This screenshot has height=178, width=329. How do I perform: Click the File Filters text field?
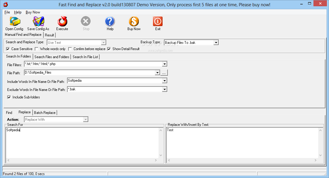point(93,64)
